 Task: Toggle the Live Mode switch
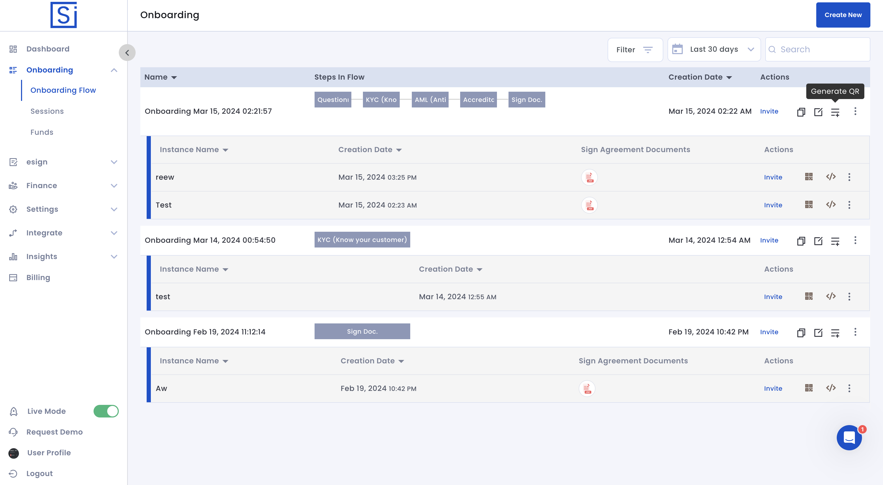click(x=106, y=411)
